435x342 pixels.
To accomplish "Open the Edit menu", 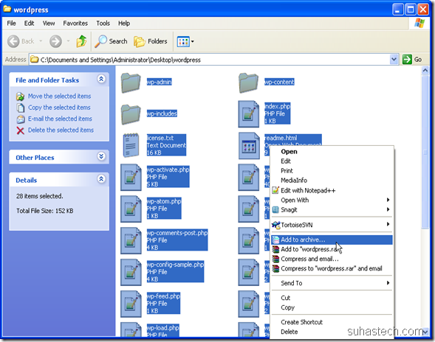I will coord(29,24).
